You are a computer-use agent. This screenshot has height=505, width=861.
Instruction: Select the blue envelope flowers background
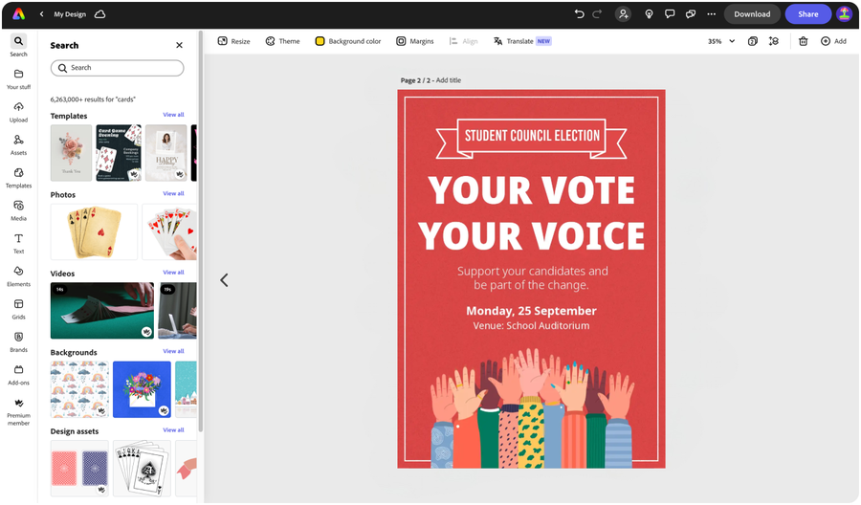pos(142,389)
